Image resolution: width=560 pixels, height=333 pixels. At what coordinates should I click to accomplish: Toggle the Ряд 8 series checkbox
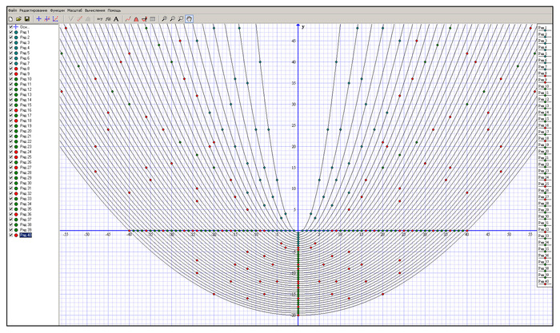coord(10,69)
